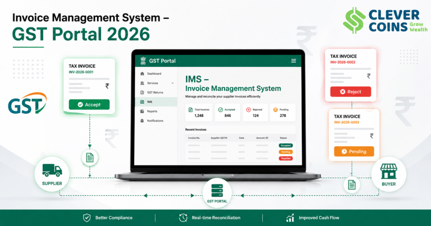This screenshot has width=431, height=226.
Task: Select the IMS sidebar item
Action: (x=157, y=102)
